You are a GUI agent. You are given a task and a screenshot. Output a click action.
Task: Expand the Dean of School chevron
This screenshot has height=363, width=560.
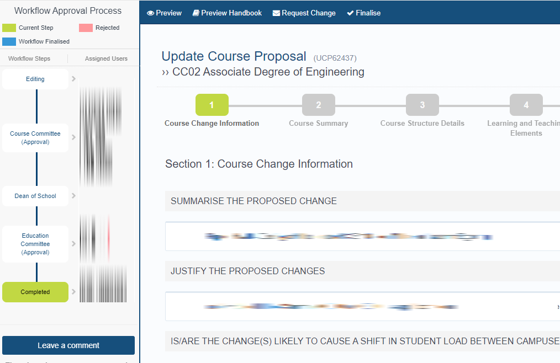(x=74, y=196)
